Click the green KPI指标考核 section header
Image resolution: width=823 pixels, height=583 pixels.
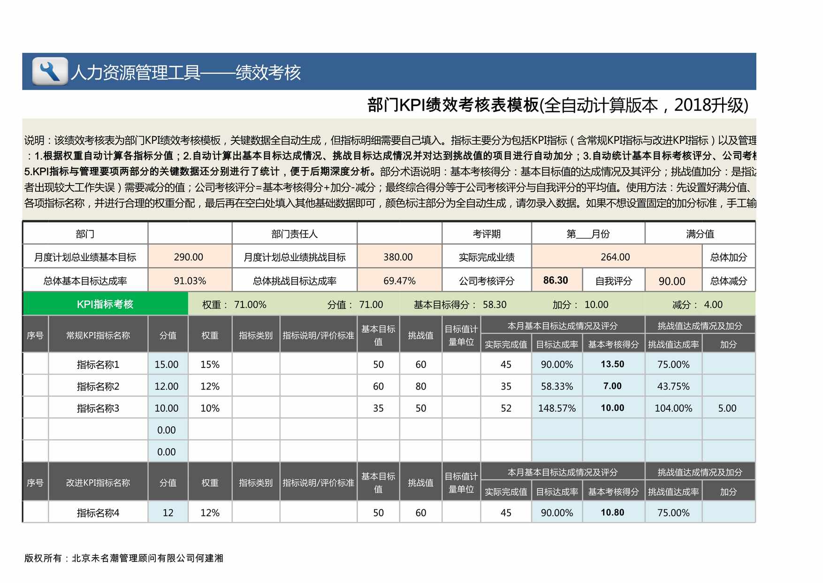pyautogui.click(x=105, y=304)
